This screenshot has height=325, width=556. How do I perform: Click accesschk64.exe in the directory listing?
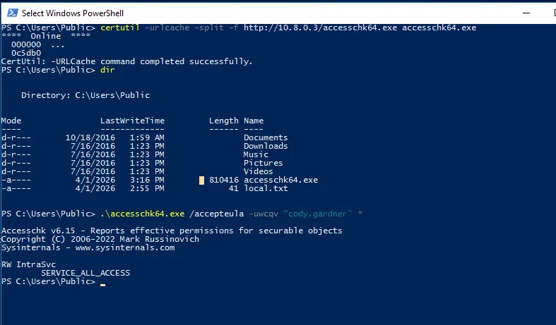pyautogui.click(x=281, y=180)
